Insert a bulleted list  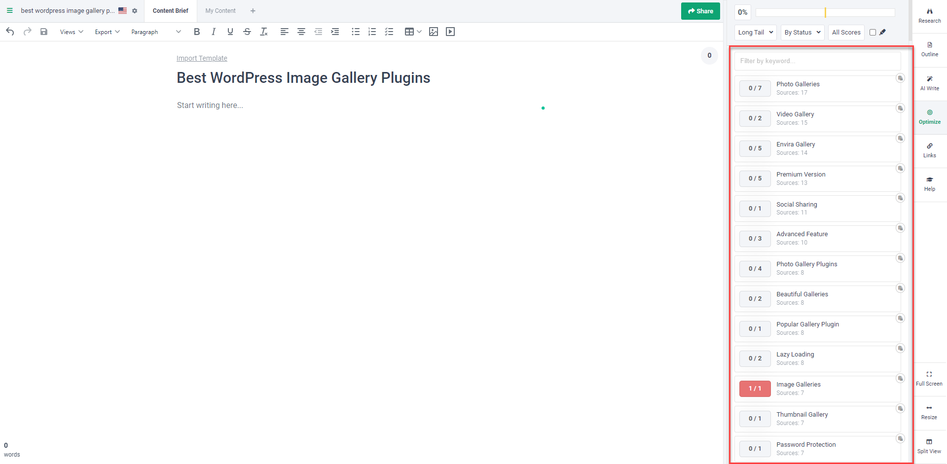coord(356,32)
